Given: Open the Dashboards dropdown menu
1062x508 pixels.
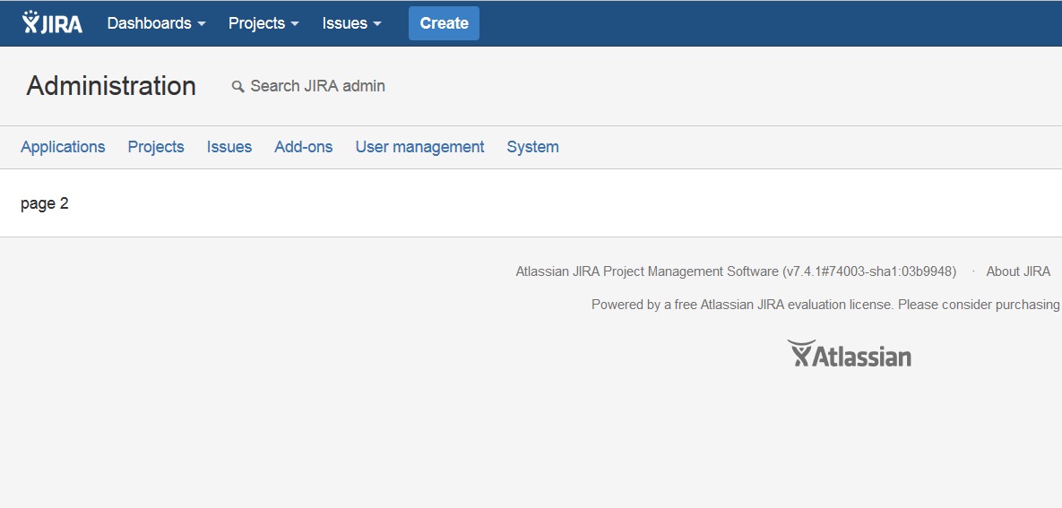Looking at the screenshot, I should click(157, 23).
